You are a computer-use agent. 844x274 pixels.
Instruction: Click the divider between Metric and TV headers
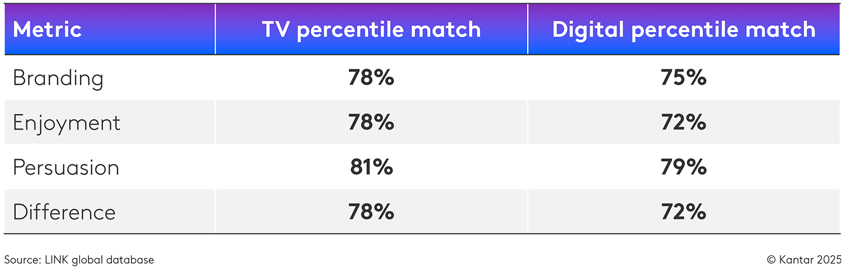click(216, 30)
